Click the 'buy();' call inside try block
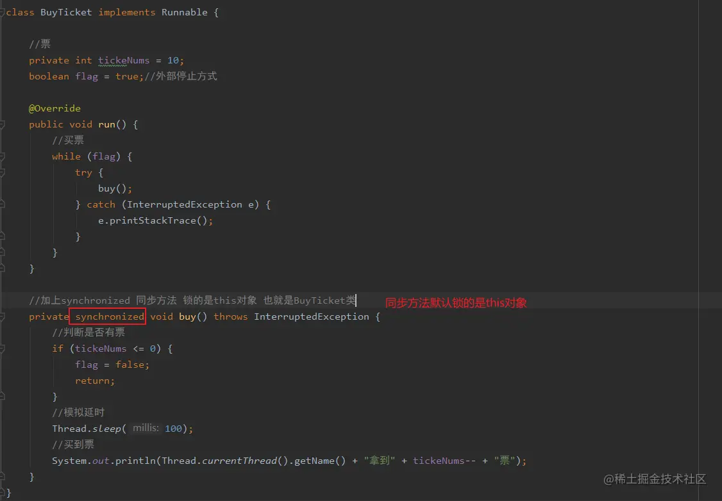Viewport: 722px width, 501px height. (x=115, y=188)
